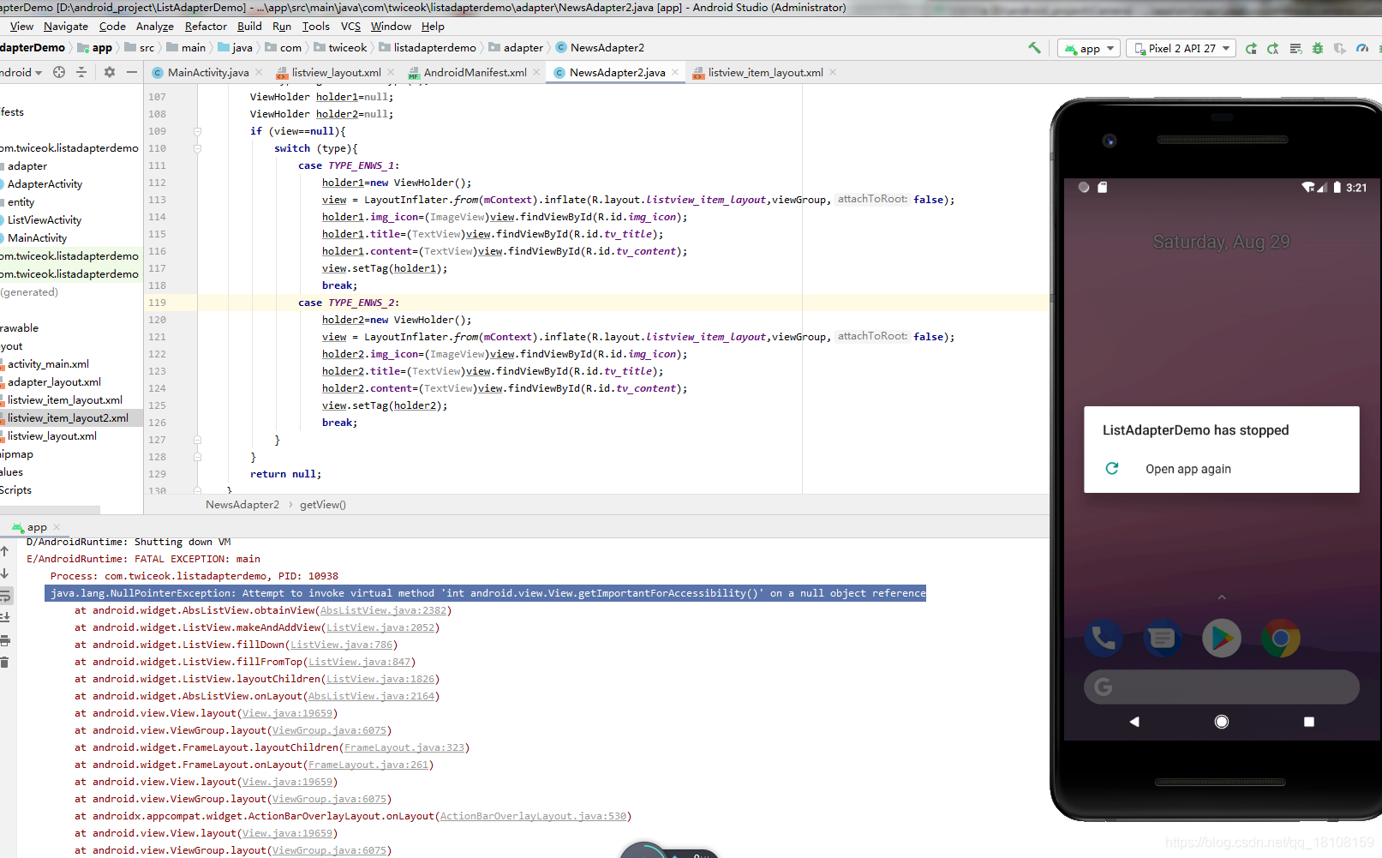1382x858 pixels.
Task: Open ActionBarOverlayLayout.java:530 link
Action: tap(533, 816)
